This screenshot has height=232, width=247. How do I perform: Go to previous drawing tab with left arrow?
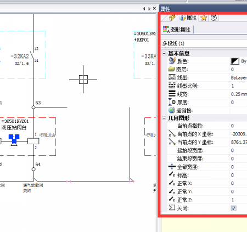(x=144, y=9)
